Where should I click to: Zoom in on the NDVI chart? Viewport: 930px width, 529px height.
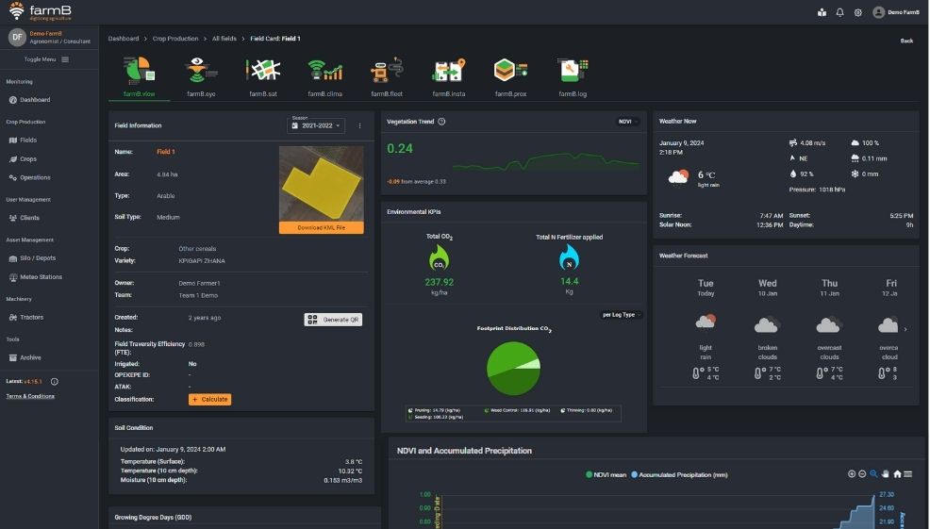852,474
